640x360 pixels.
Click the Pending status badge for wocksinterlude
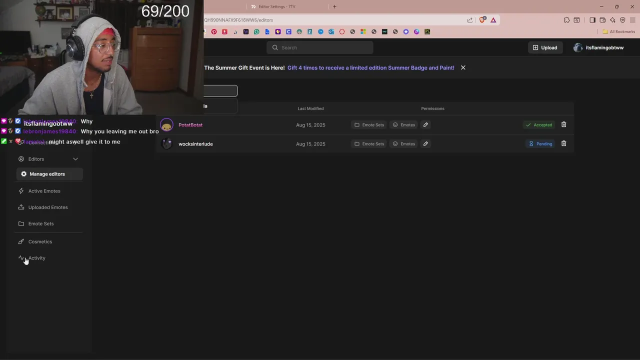540,143
